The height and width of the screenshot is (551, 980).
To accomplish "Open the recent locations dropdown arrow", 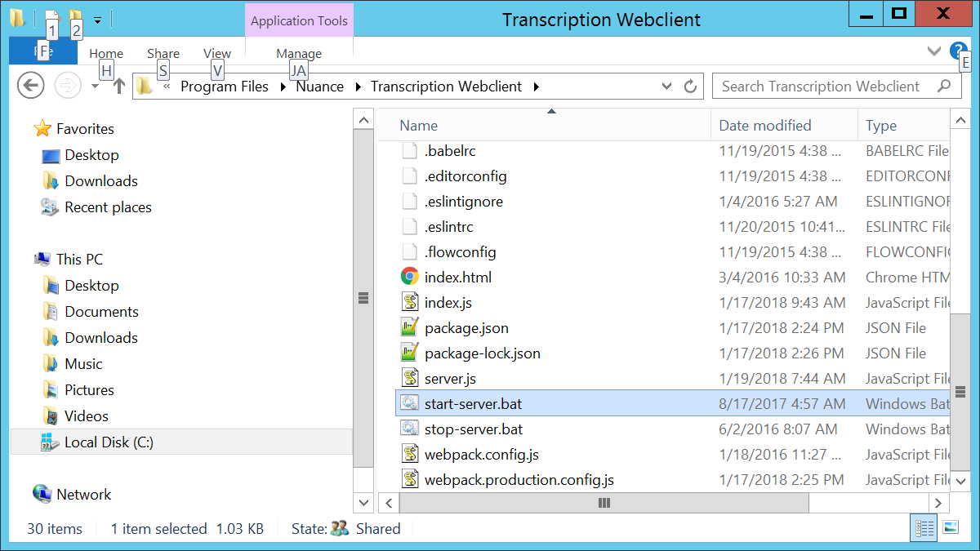I will click(96, 87).
